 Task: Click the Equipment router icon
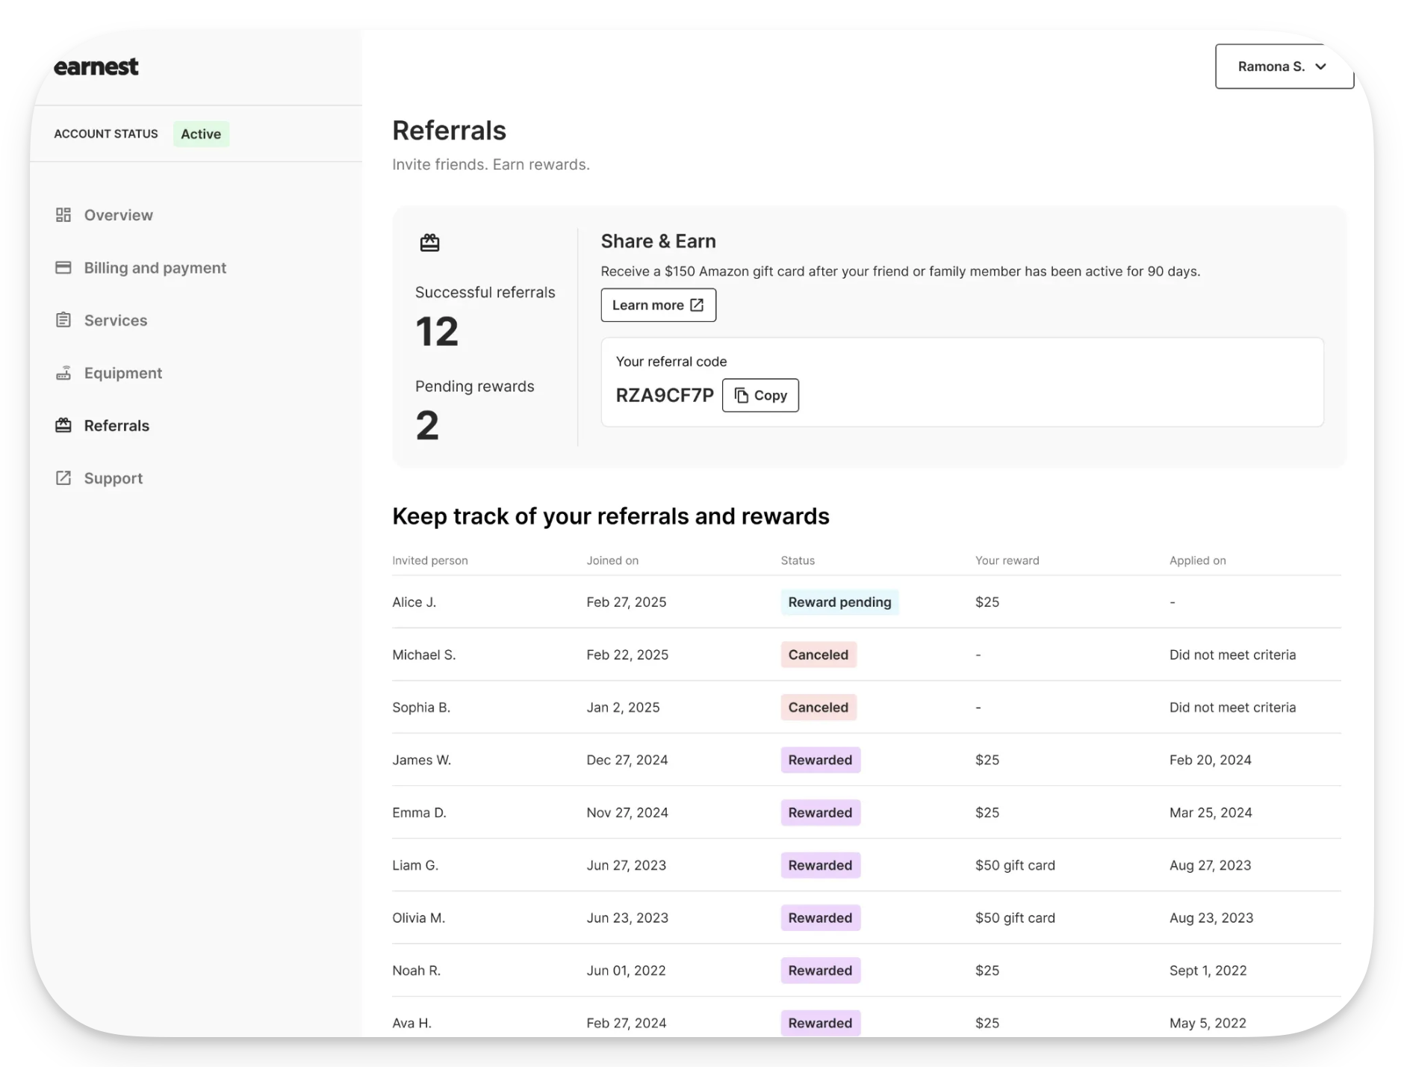coord(63,373)
